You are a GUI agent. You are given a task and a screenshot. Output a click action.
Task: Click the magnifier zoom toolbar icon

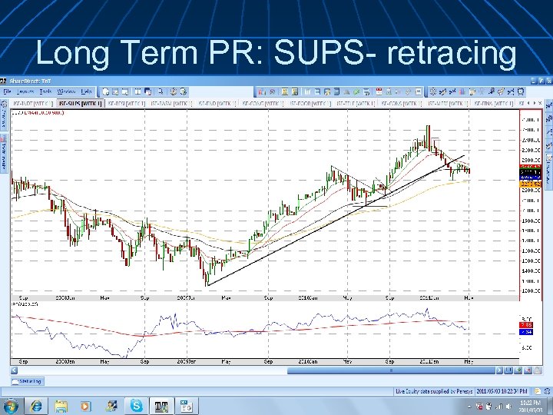[161, 91]
